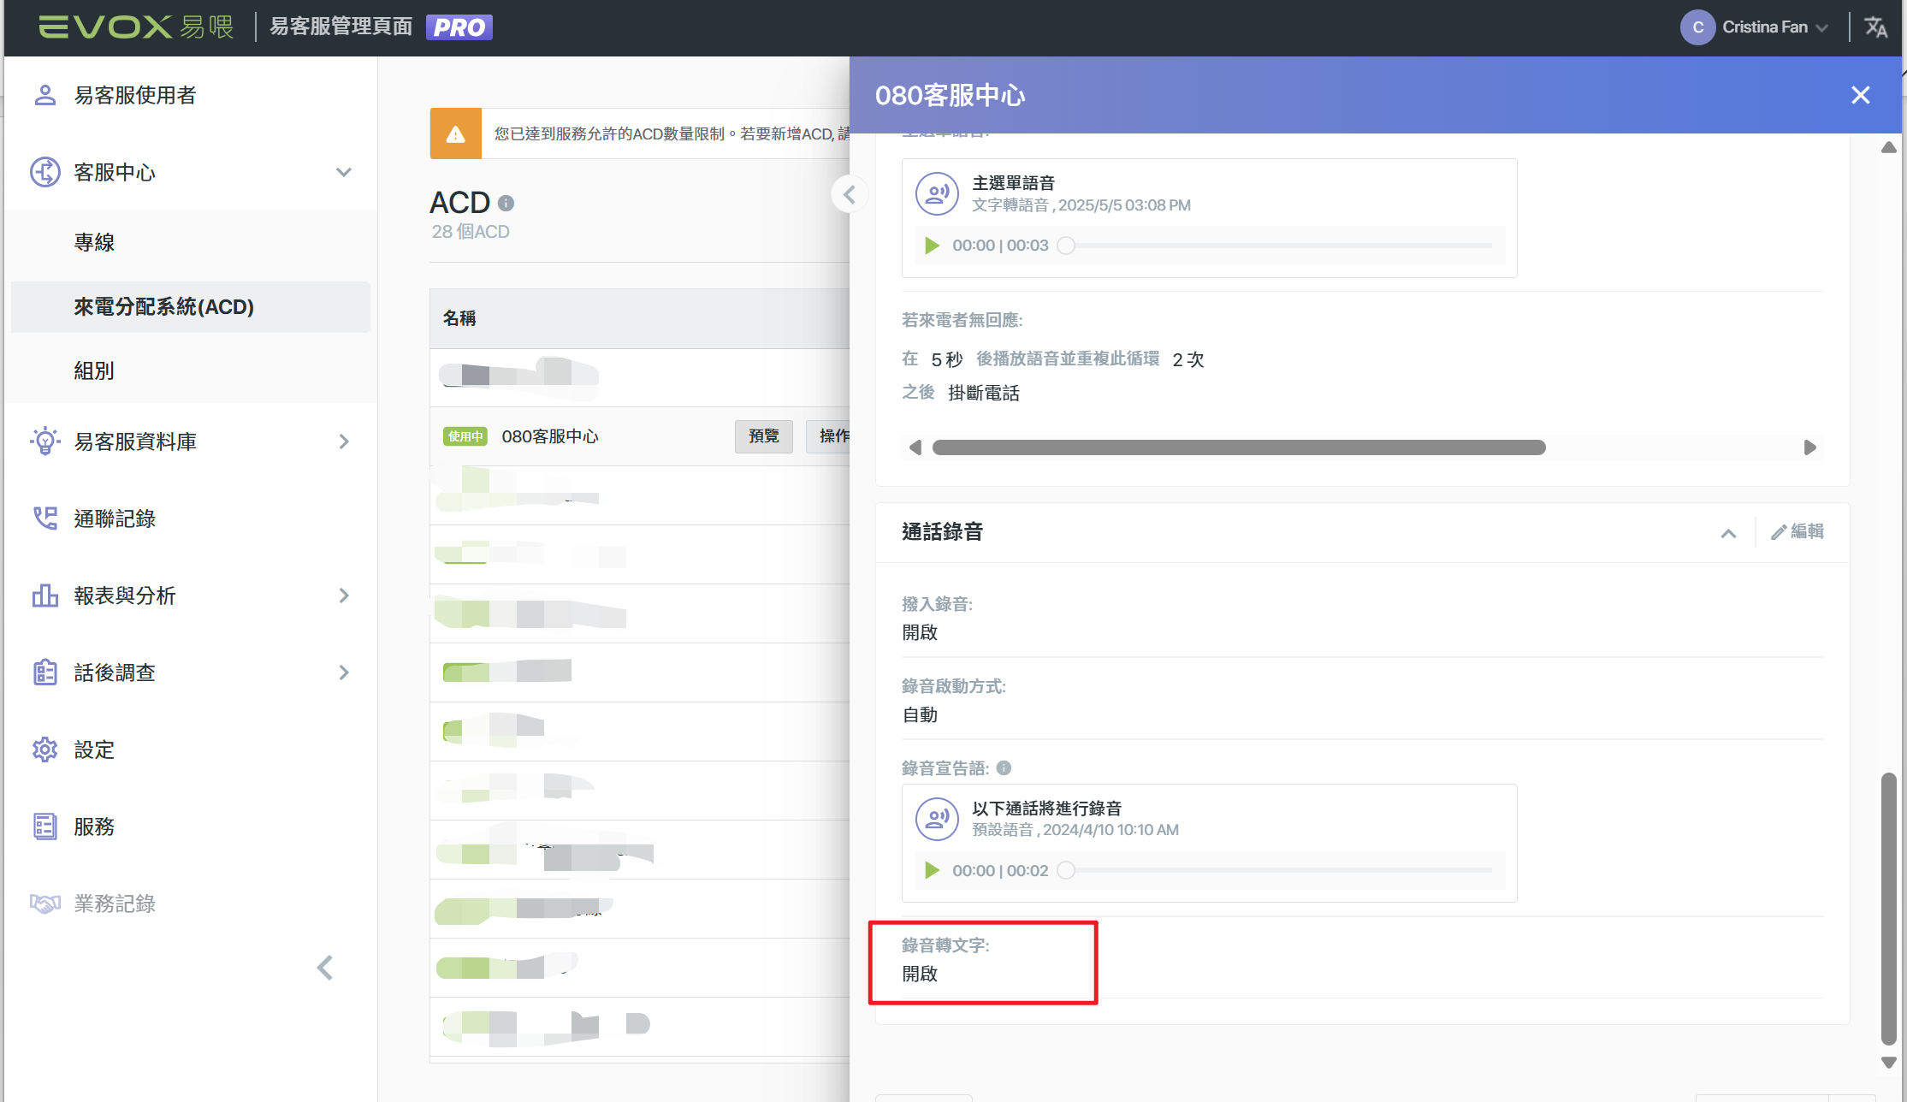Click 預覽 button for 080客服中心
Screen dimensions: 1907x1102
pos(764,436)
